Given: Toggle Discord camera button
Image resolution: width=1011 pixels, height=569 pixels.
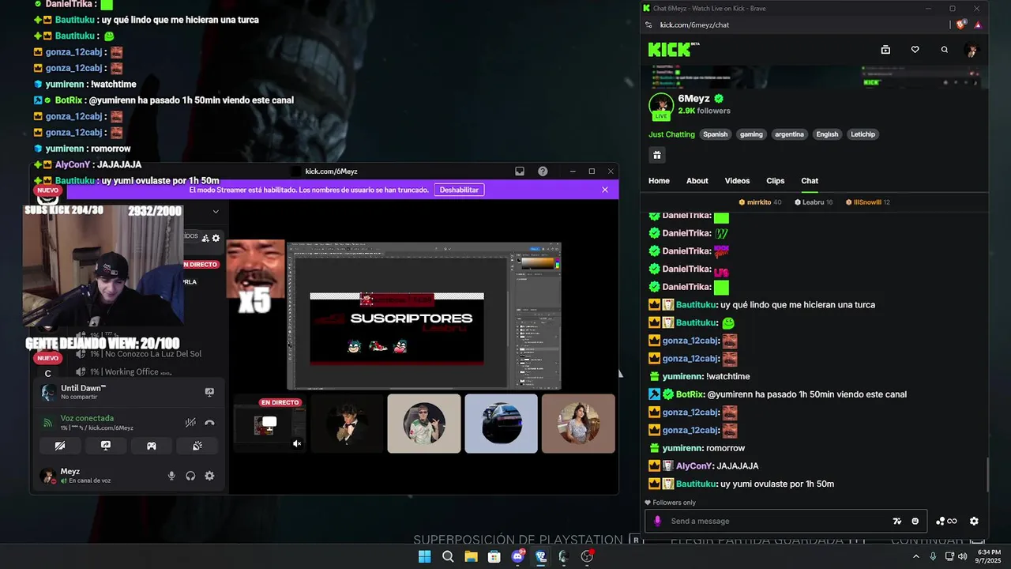Looking at the screenshot, I should pos(60,446).
